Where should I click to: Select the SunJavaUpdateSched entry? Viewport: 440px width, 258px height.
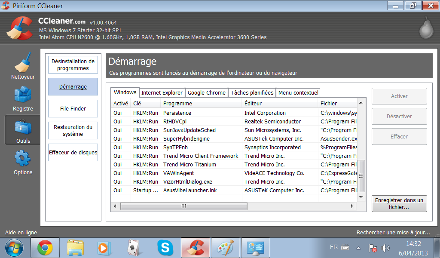[234, 130]
